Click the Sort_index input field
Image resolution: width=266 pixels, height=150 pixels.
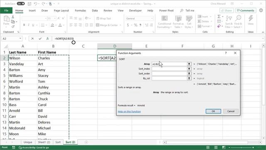pyautogui.click(x=169, y=69)
